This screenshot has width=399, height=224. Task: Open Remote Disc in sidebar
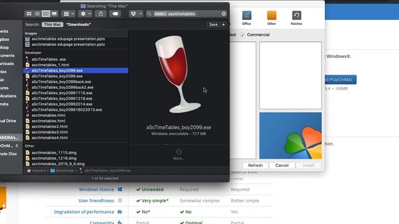tap(8, 154)
